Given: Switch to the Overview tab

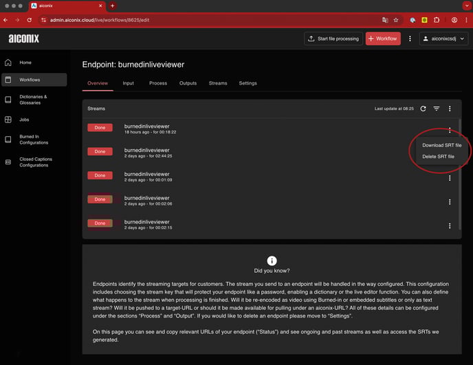Looking at the screenshot, I should pos(98,83).
